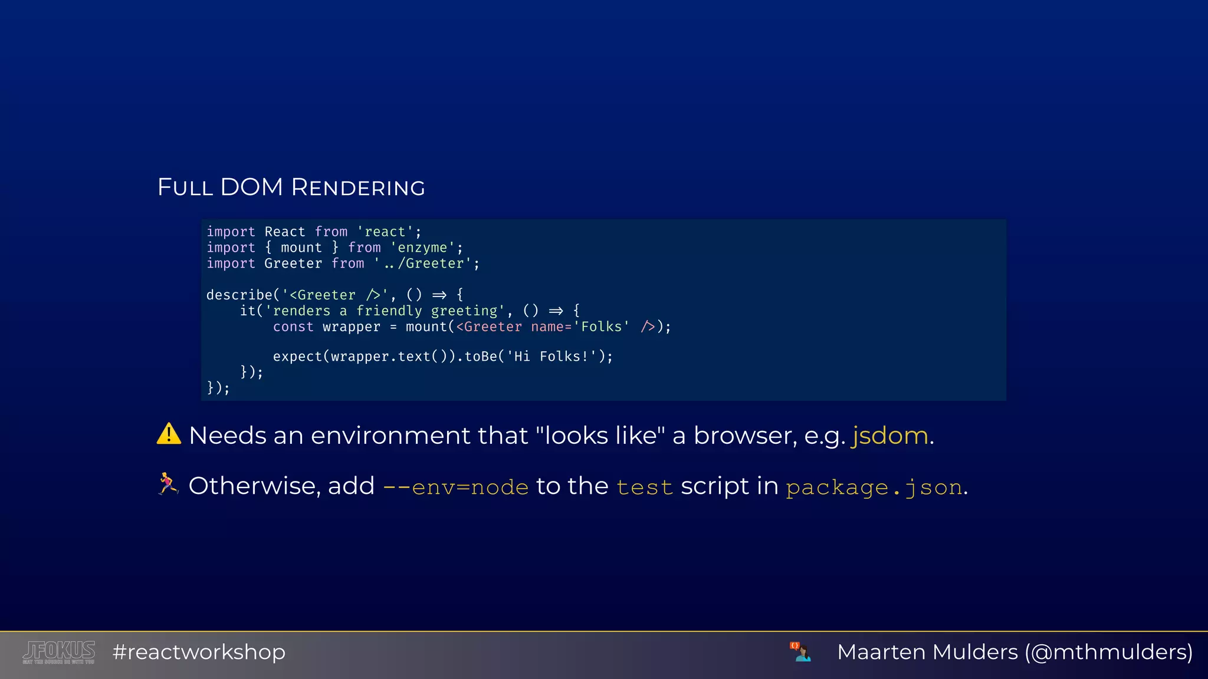The image size is (1208, 679).
Task: Click the package.json code text
Action: pos(874,487)
